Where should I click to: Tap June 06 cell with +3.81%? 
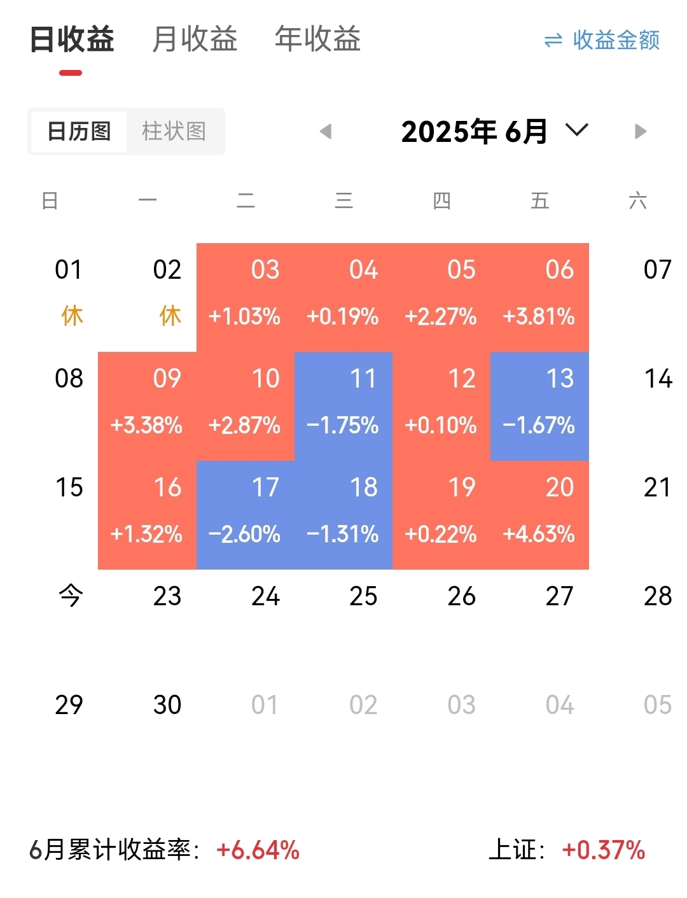coord(539,297)
